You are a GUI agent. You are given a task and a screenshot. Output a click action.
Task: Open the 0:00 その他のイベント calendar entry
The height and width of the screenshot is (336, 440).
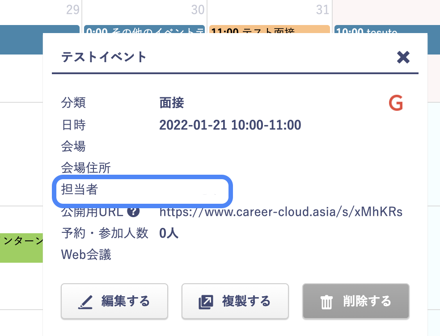coord(144,29)
